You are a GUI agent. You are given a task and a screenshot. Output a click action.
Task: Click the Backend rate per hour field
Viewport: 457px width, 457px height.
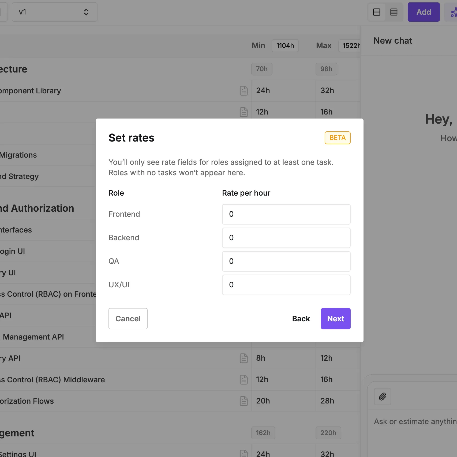click(x=286, y=238)
